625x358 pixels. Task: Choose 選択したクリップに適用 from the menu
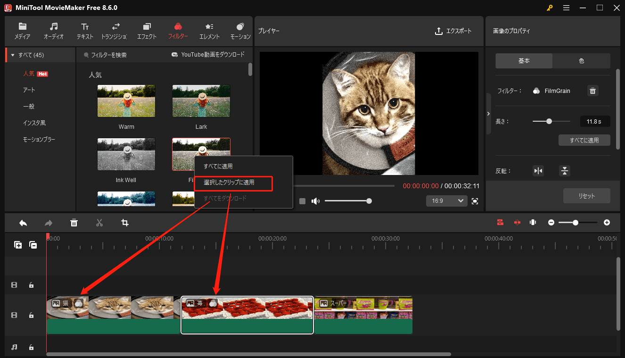pos(233,183)
